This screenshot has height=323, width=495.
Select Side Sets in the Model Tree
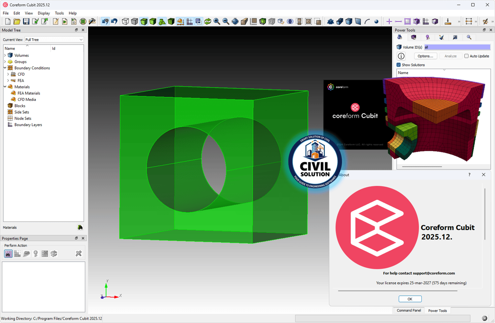point(22,112)
